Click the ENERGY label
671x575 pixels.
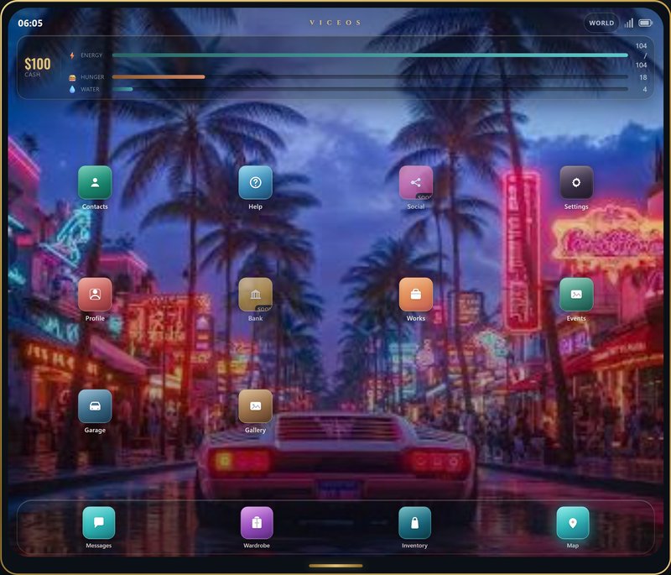(91, 55)
